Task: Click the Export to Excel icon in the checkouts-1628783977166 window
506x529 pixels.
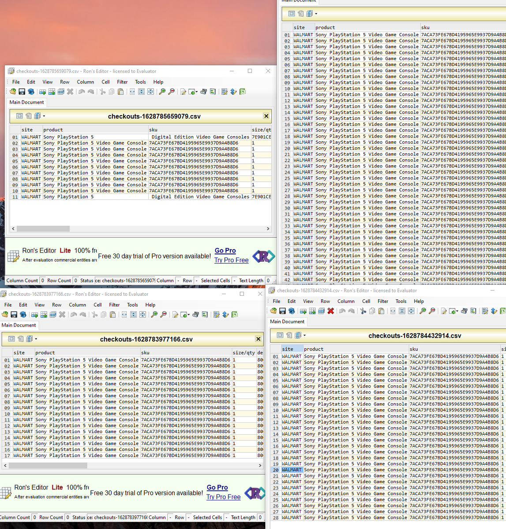Action: [235, 315]
